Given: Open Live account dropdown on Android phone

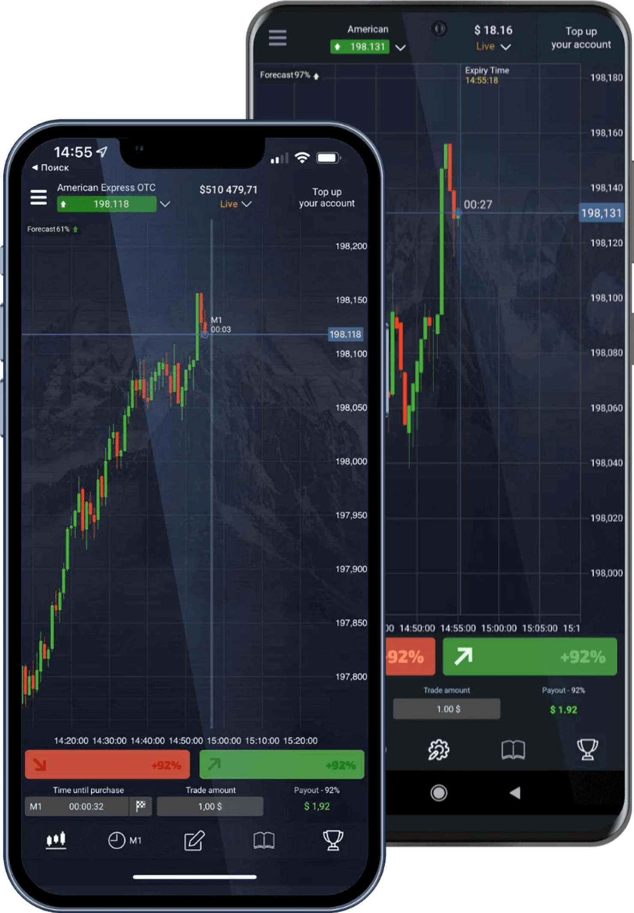Looking at the screenshot, I should click(x=493, y=46).
